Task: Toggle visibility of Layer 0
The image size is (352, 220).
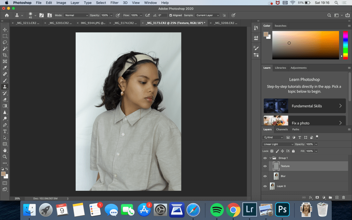Action: point(265,186)
